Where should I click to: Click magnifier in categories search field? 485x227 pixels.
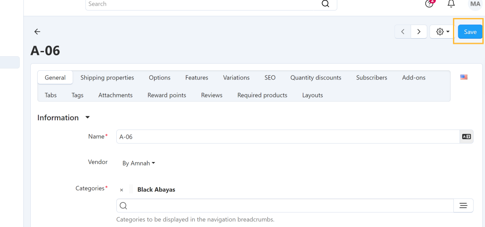[123, 205]
